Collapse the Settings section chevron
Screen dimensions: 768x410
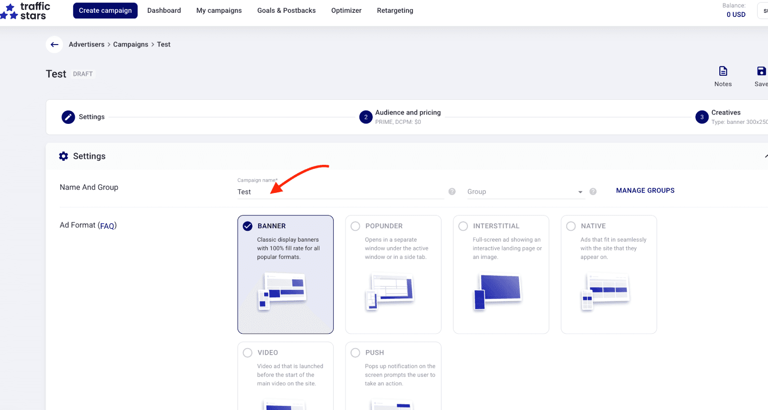(765, 156)
